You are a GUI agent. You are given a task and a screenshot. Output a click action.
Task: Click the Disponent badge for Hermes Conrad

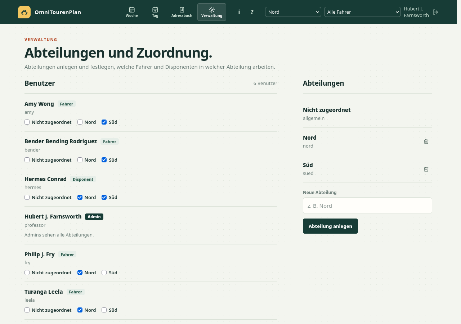click(83, 179)
